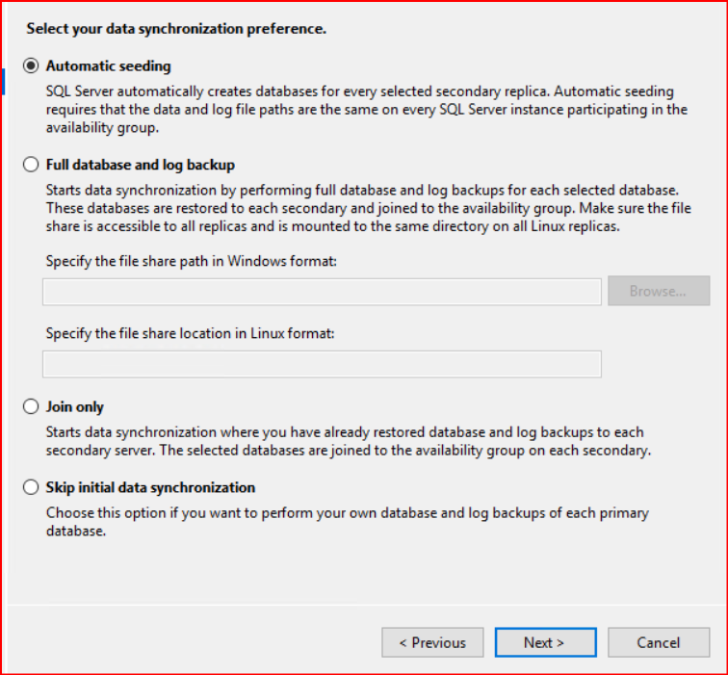Select the Join only radio button
The image size is (728, 675).
click(x=32, y=407)
